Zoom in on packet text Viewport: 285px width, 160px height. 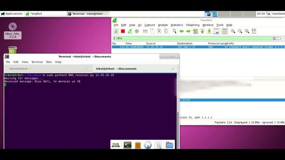pos(233,31)
